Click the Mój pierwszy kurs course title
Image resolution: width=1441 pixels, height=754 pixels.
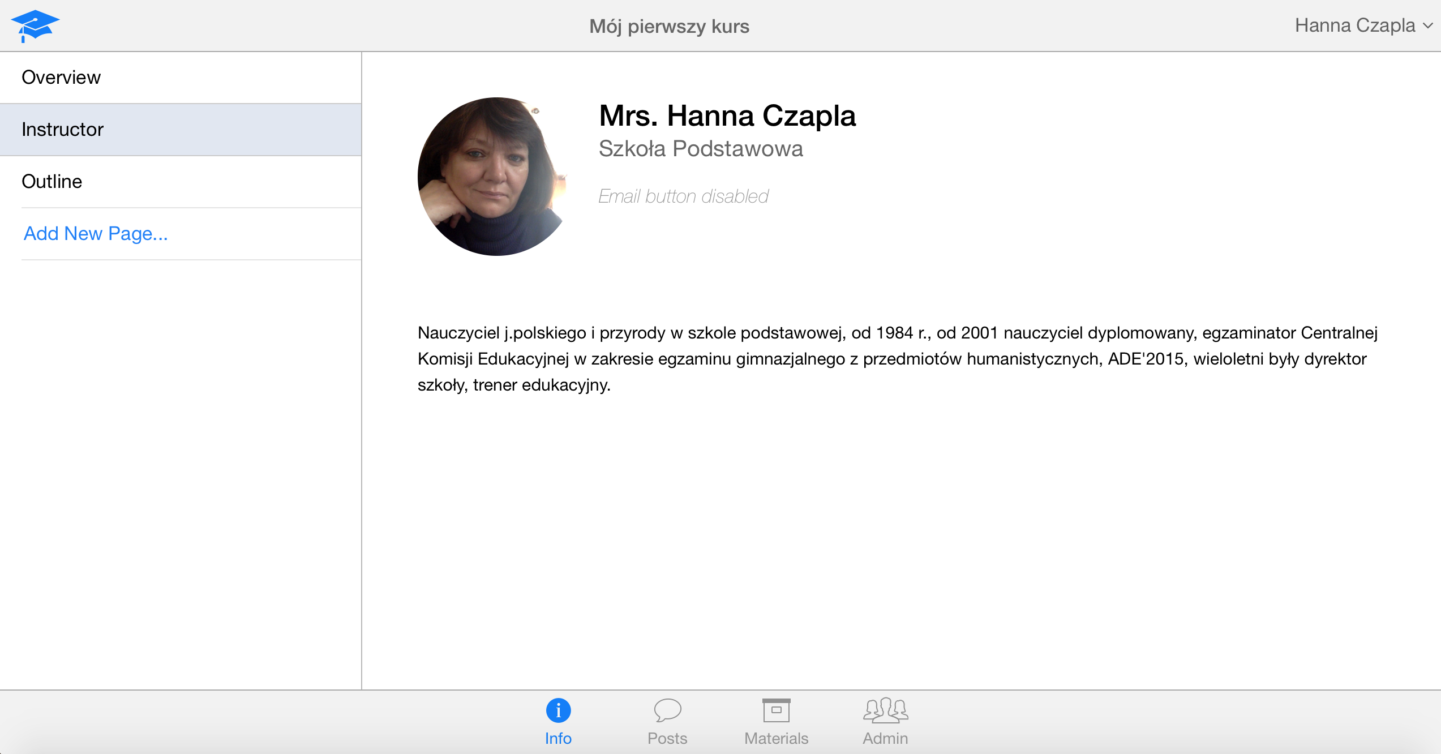coord(669,26)
